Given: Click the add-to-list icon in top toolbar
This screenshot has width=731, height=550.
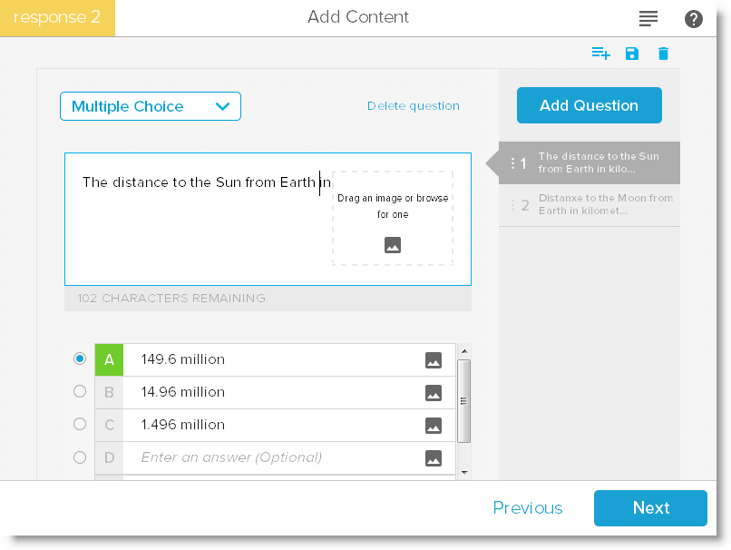Looking at the screenshot, I should pyautogui.click(x=600, y=54).
